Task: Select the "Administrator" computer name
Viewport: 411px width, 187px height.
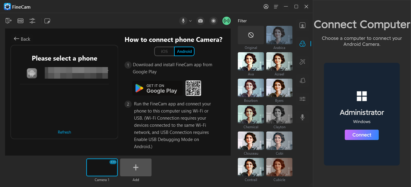Action: 362,112
